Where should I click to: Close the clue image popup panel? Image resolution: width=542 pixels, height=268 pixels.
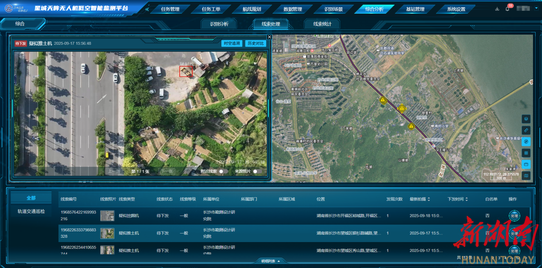[269, 37]
